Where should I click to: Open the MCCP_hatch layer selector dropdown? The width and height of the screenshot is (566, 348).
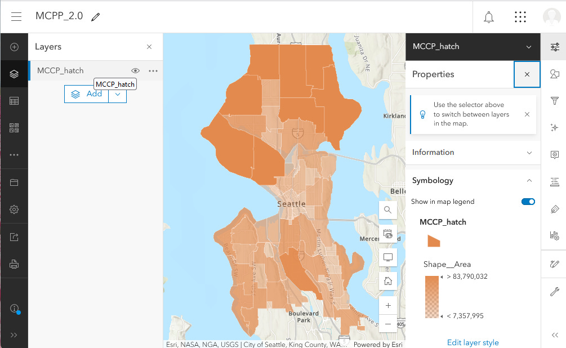coord(528,47)
